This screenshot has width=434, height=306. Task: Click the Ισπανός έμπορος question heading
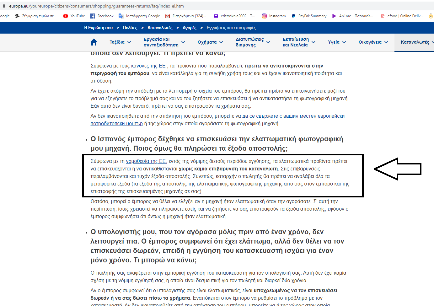click(217, 143)
